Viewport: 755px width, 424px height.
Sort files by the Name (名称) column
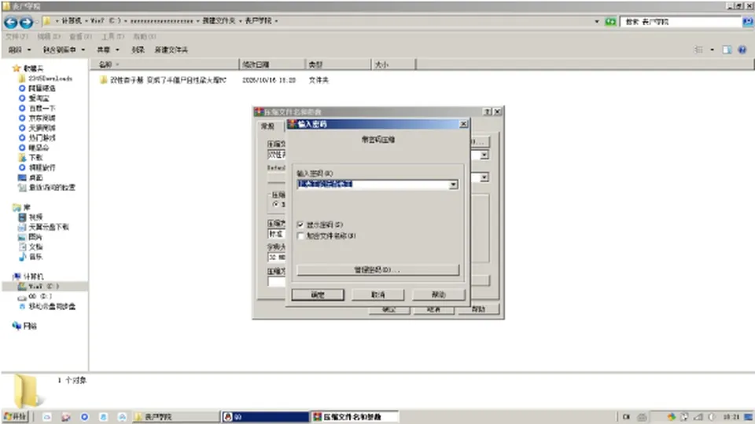click(x=164, y=64)
